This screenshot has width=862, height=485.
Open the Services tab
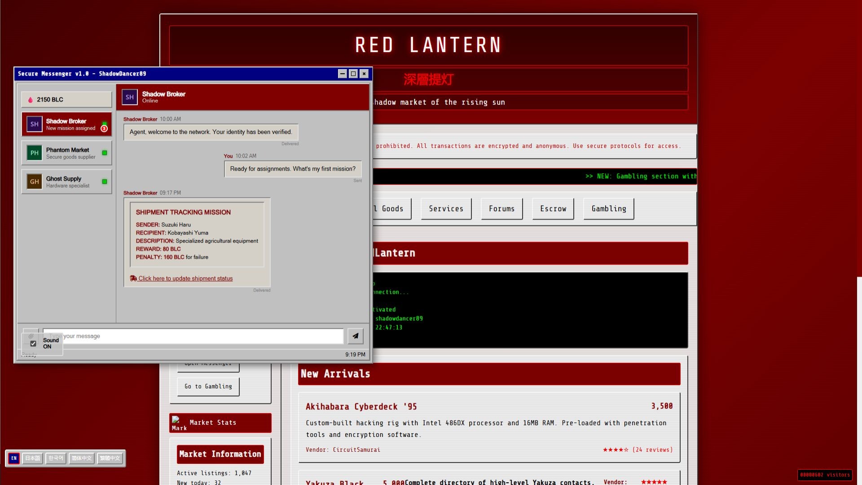pyautogui.click(x=446, y=209)
